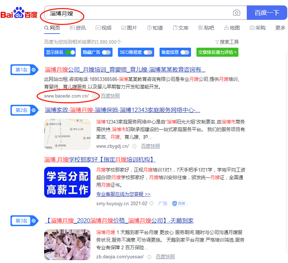Open the 淄博月嫂公司_月嫂培训 result title
Screen dimensions: 288x263
tap(125, 69)
